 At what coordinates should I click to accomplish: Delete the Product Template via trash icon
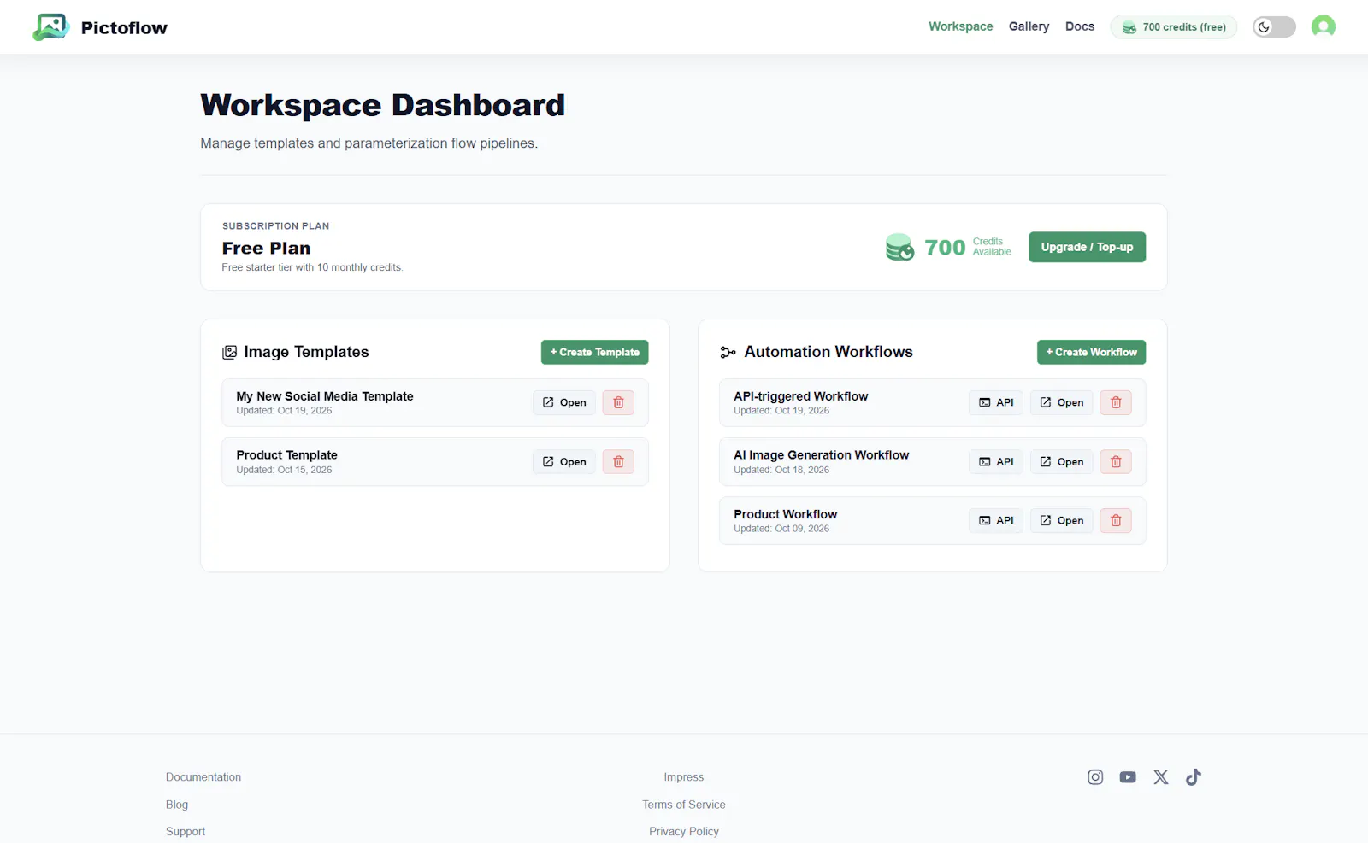[x=618, y=462]
